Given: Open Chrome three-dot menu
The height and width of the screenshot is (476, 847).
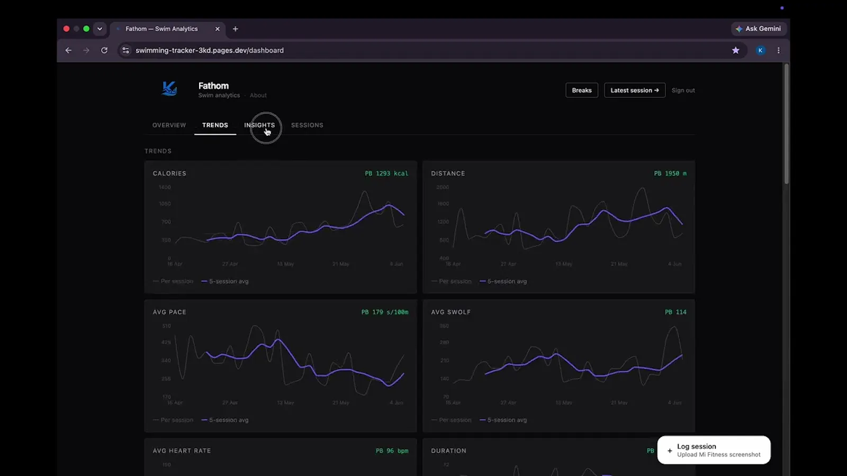Looking at the screenshot, I should coord(778,50).
